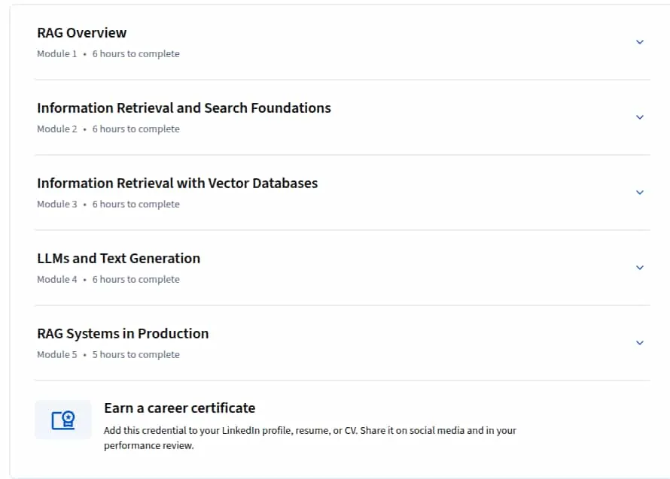The width and height of the screenshot is (670, 479).
Task: Expand Information Retrieval and Search Foundations chevron
Action: point(640,117)
